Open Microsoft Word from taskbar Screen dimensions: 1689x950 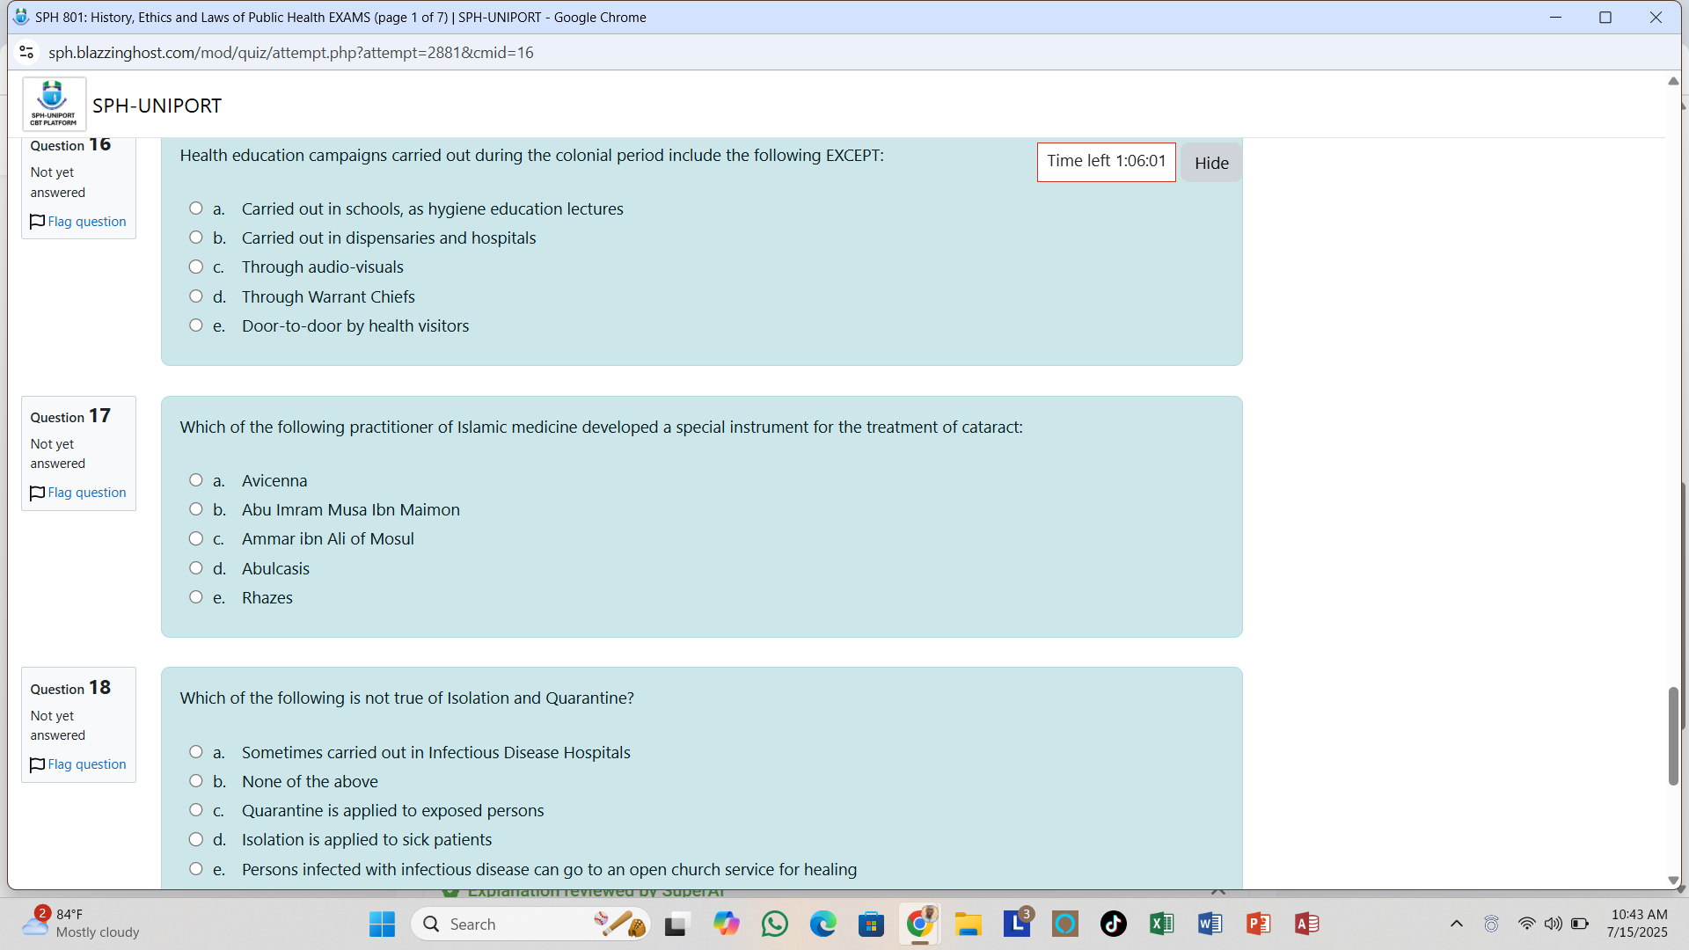(1210, 924)
